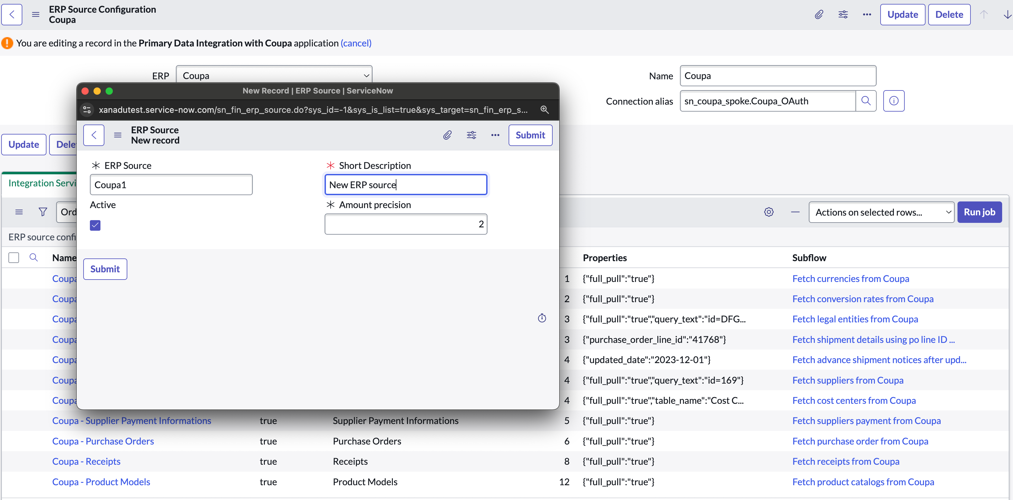Screen dimensions: 1013x500
Task: Click the bottom Submit button in popup
Action: coord(105,269)
